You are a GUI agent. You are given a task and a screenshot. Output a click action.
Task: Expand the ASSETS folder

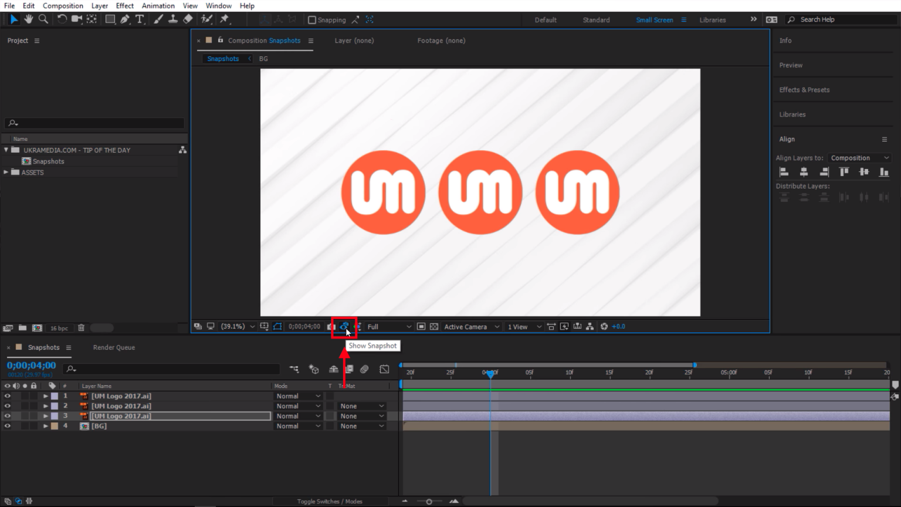6,173
